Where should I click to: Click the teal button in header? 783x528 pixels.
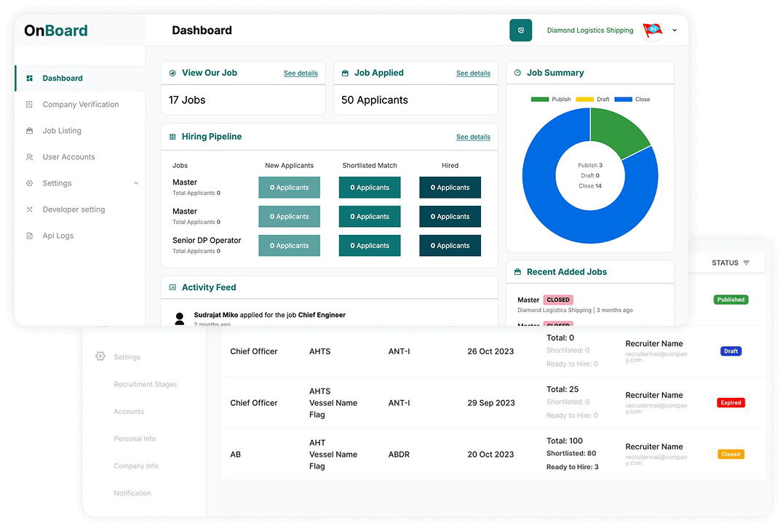(x=520, y=31)
